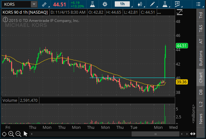Click the Volume label
Viewport: 206px width, 139px height.
(10, 100)
